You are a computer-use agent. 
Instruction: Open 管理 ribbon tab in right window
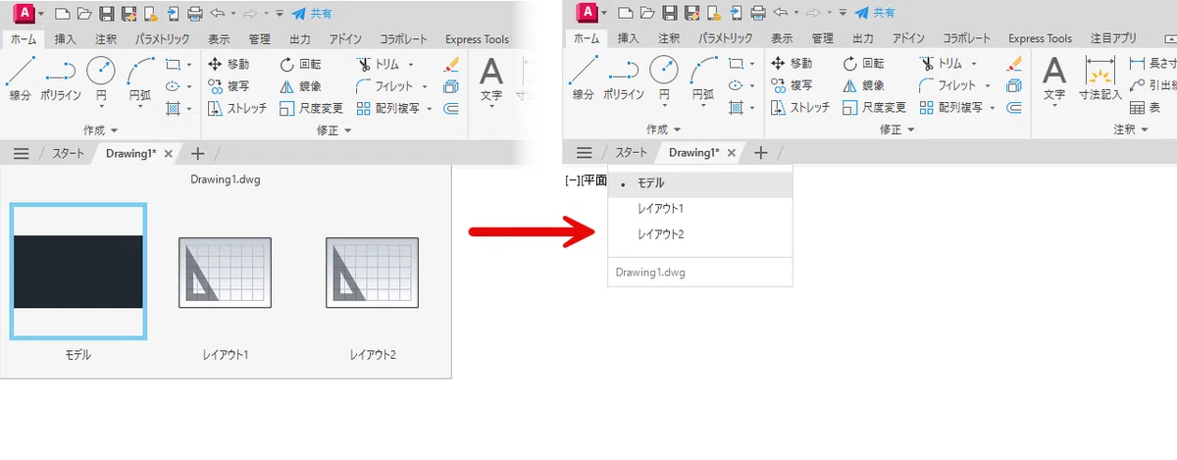click(823, 39)
